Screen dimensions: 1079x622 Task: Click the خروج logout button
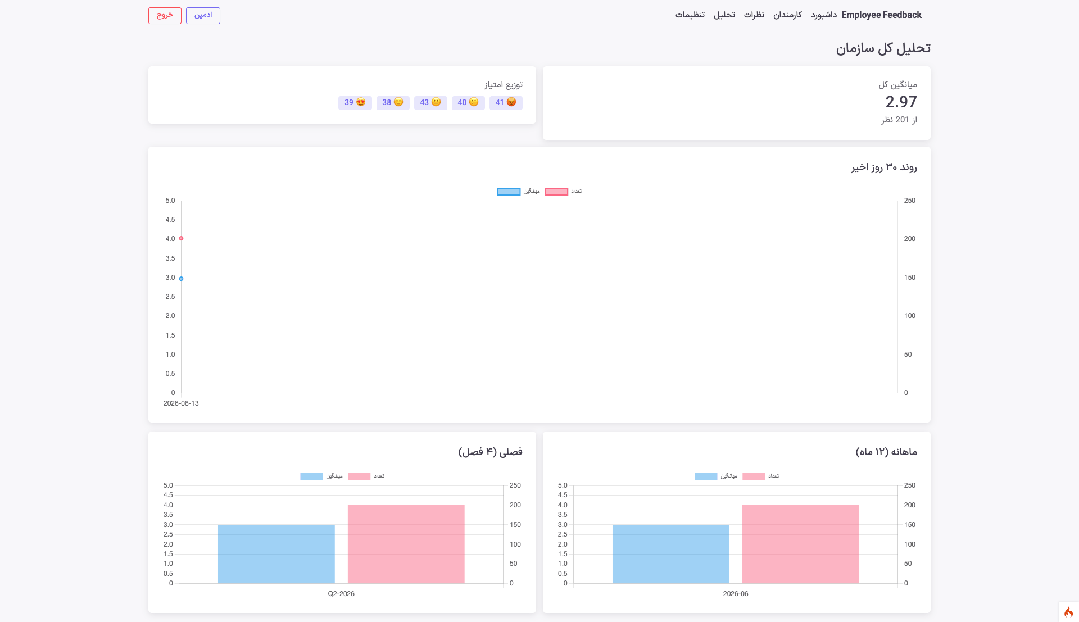pos(165,16)
